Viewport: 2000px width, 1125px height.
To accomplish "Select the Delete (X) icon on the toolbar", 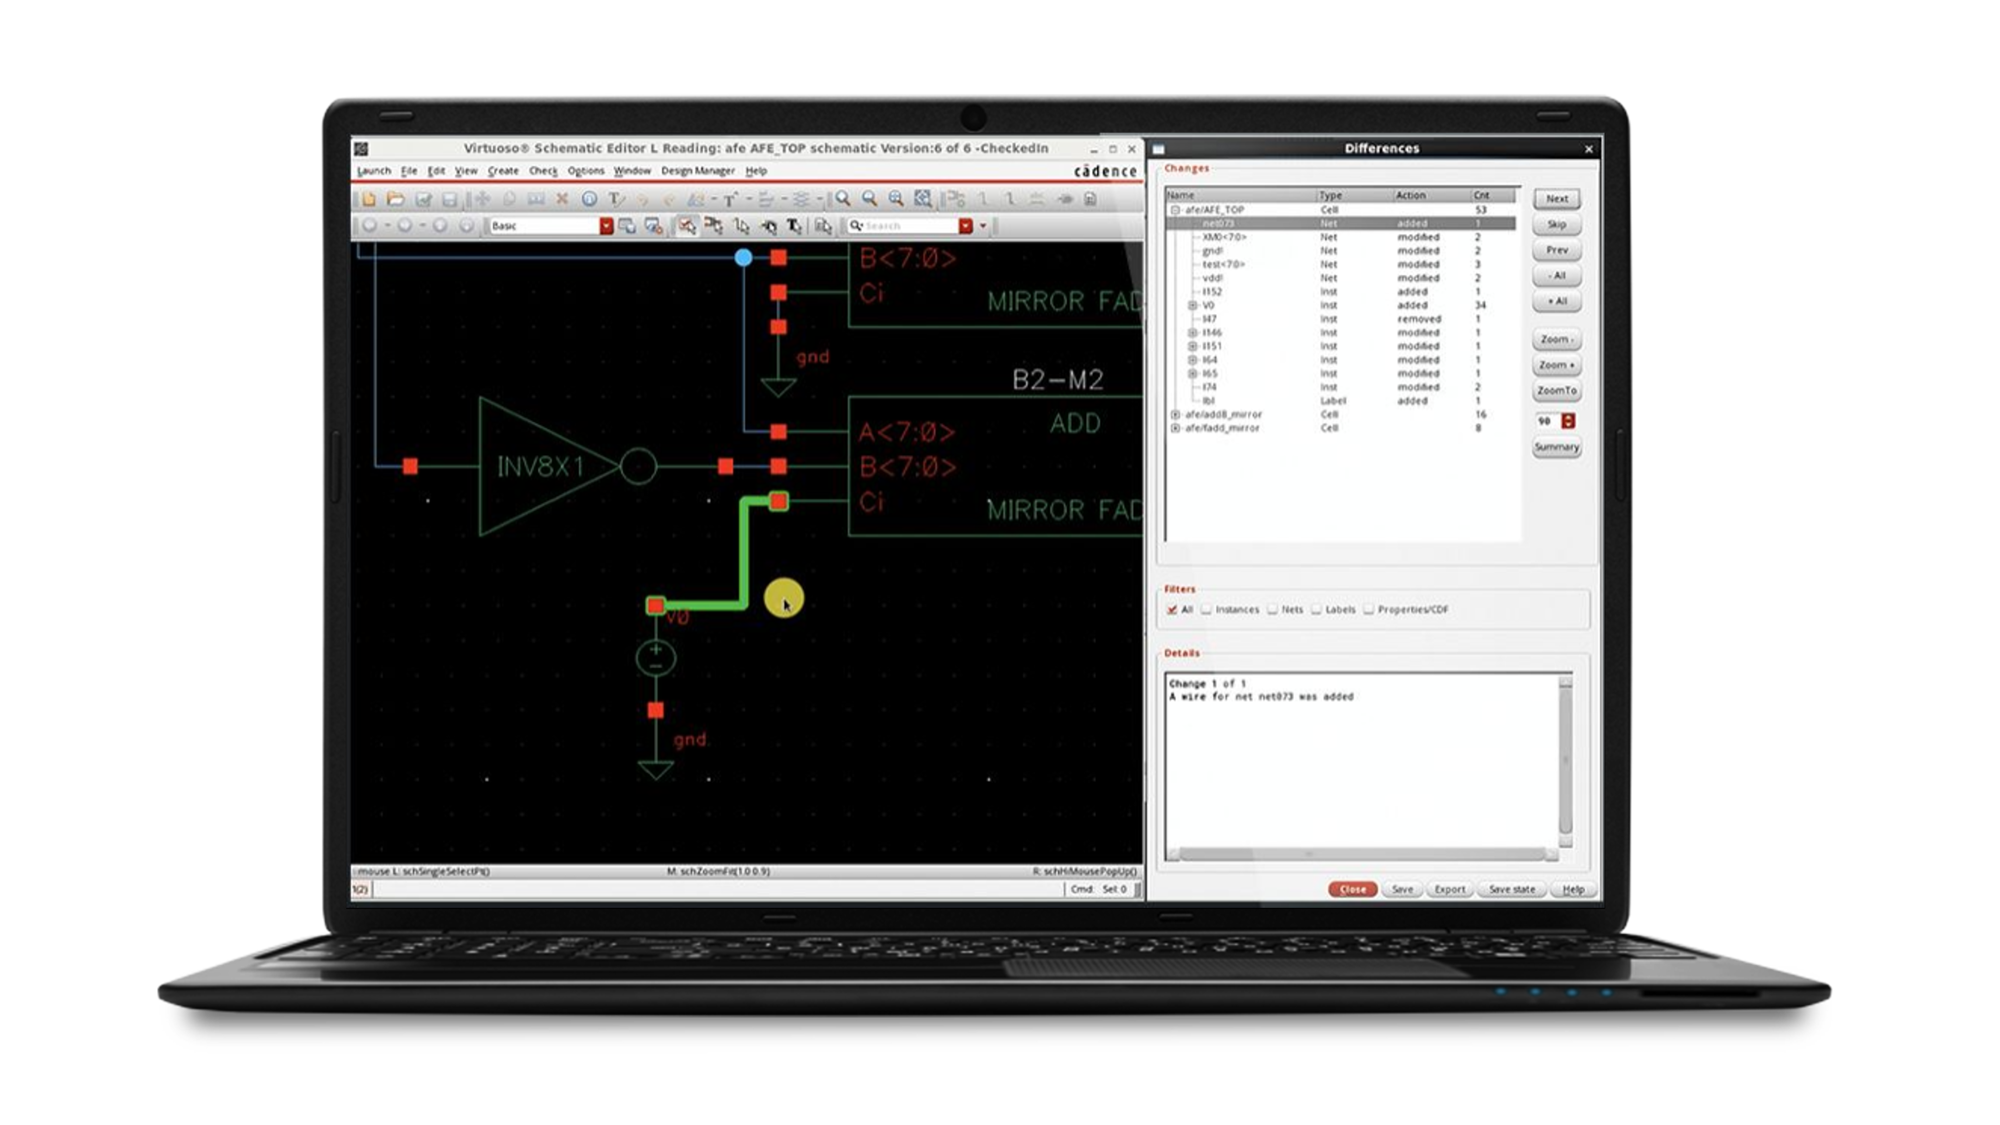I will pyautogui.click(x=562, y=200).
